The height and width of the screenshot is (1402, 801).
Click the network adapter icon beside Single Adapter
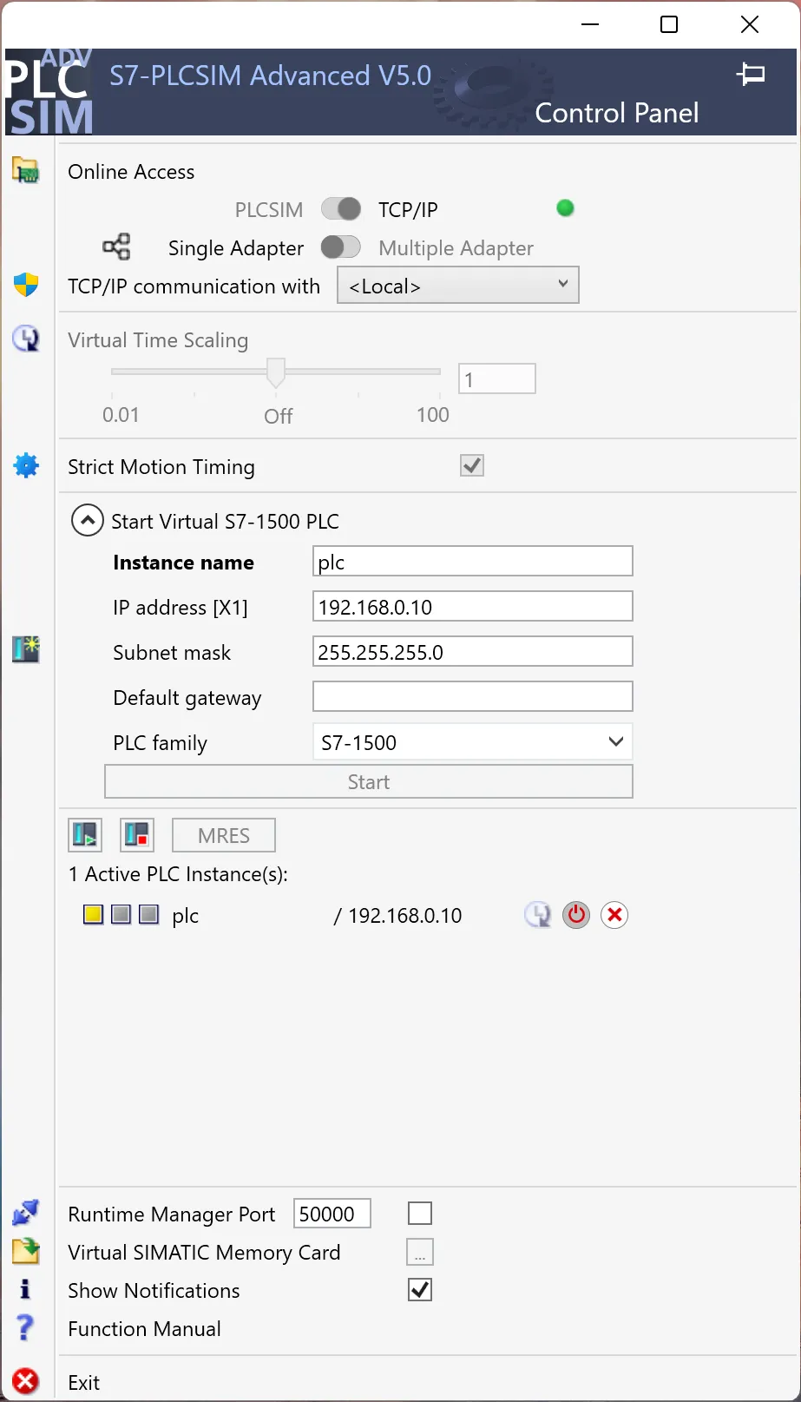[x=116, y=247]
